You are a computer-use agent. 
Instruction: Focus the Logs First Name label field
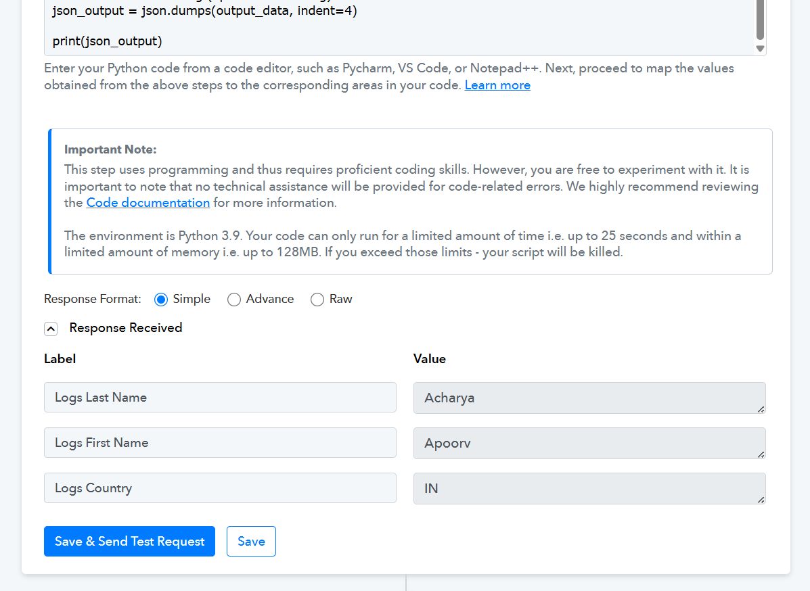point(220,443)
